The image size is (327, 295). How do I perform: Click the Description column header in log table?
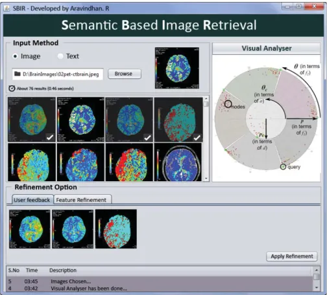(63, 270)
